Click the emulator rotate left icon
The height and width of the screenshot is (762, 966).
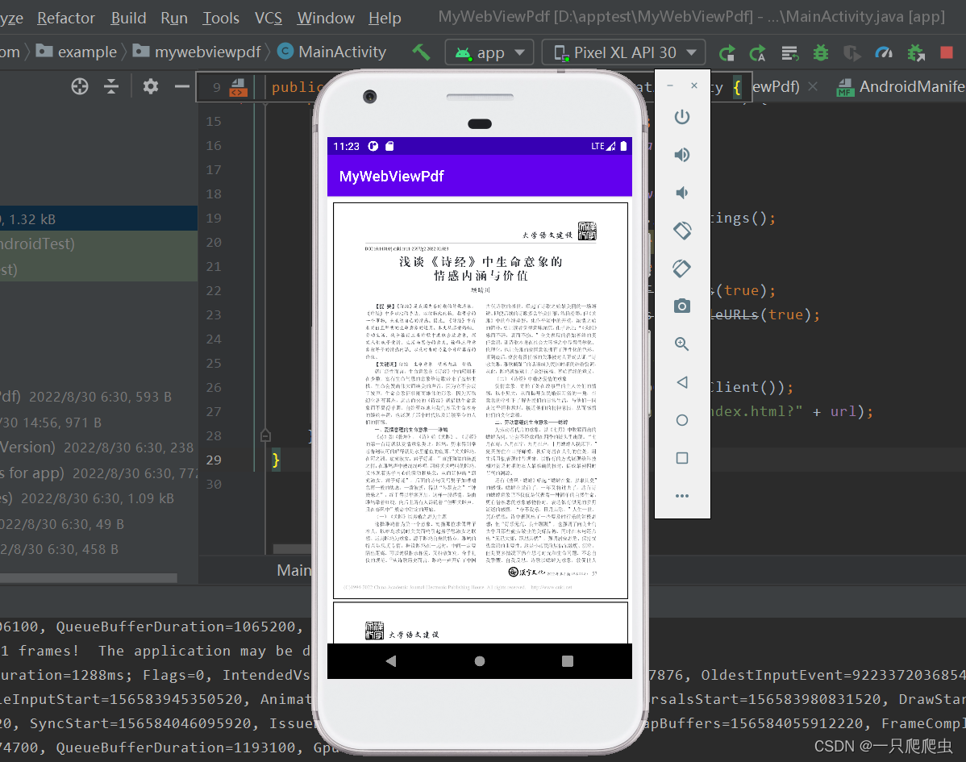[682, 231]
